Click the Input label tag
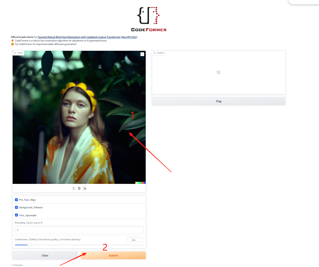The width and height of the screenshot is (319, 267). 18,53
